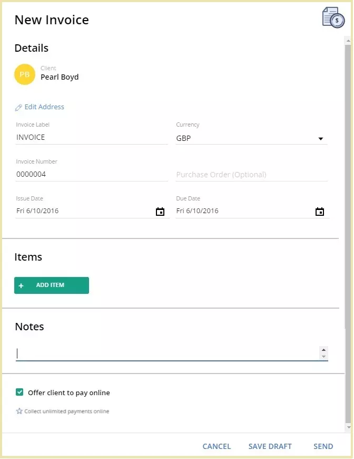Click the pencil icon beside Edit Address
This screenshot has height=459, width=354.
pos(18,108)
